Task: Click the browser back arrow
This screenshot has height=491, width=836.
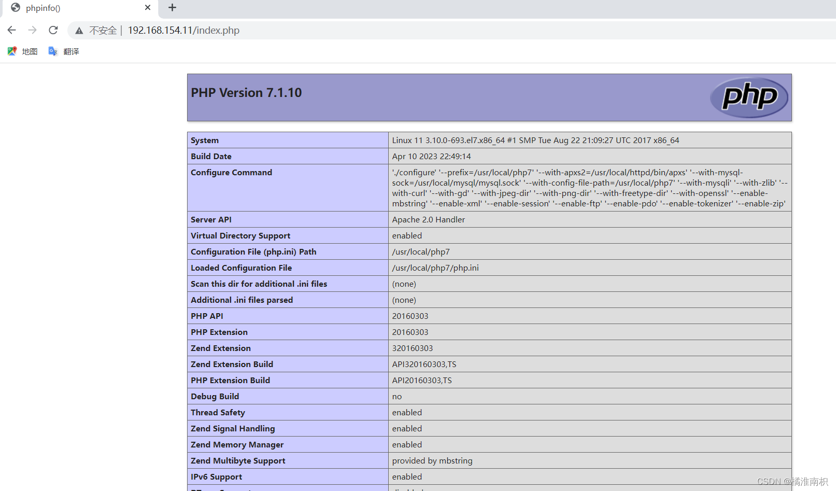Action: tap(12, 30)
